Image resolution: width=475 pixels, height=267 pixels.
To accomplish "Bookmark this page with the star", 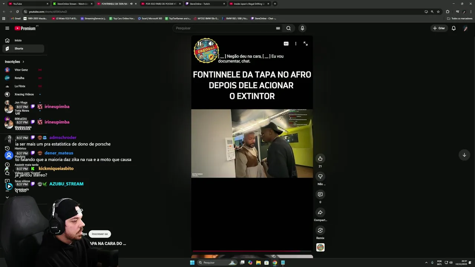I will [x=438, y=11].
